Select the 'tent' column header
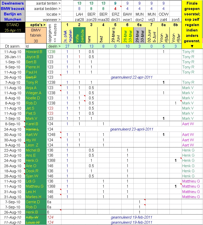203x225 pixels. [x=91, y=35]
